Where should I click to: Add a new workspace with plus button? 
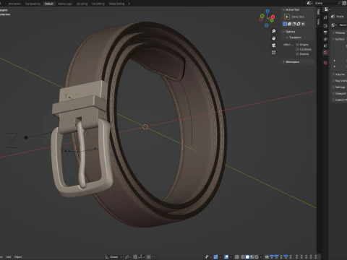(x=129, y=4)
